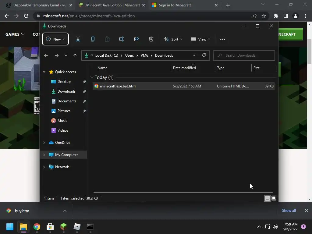Select Downloads in Quick access
Image resolution: width=312 pixels, height=234 pixels.
[x=66, y=91]
